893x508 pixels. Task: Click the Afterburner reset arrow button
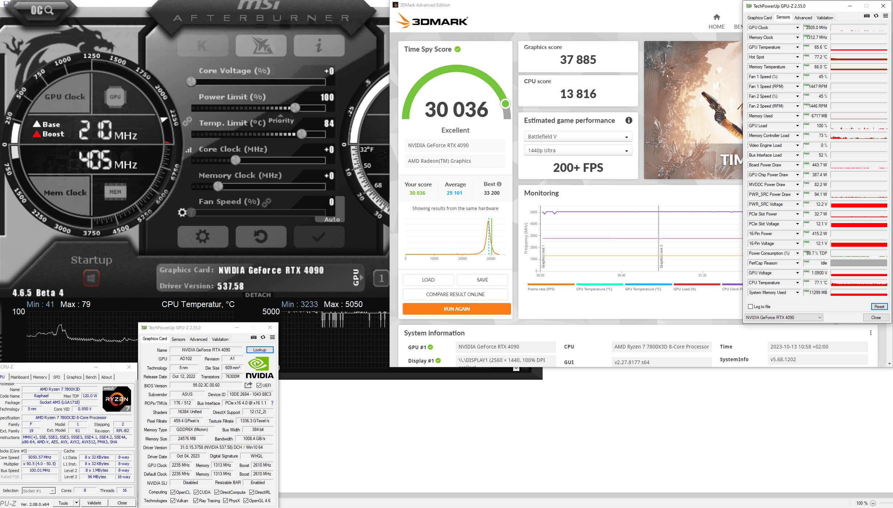[261, 237]
